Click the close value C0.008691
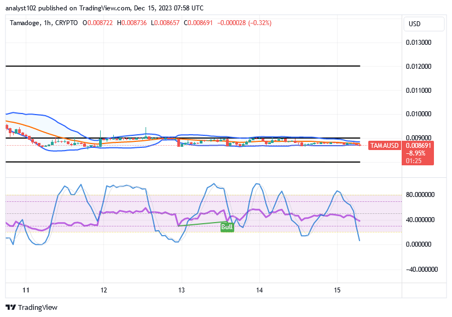 click(x=198, y=23)
